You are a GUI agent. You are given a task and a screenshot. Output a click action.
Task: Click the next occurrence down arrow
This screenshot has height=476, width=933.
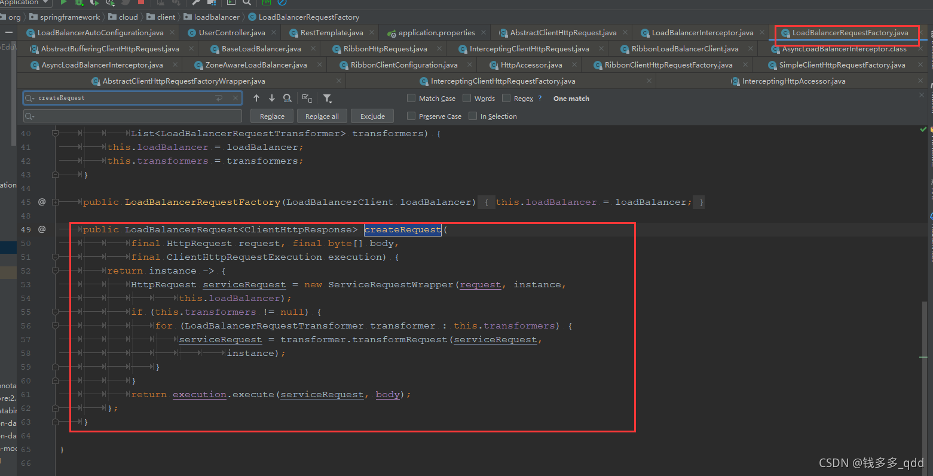[272, 98]
